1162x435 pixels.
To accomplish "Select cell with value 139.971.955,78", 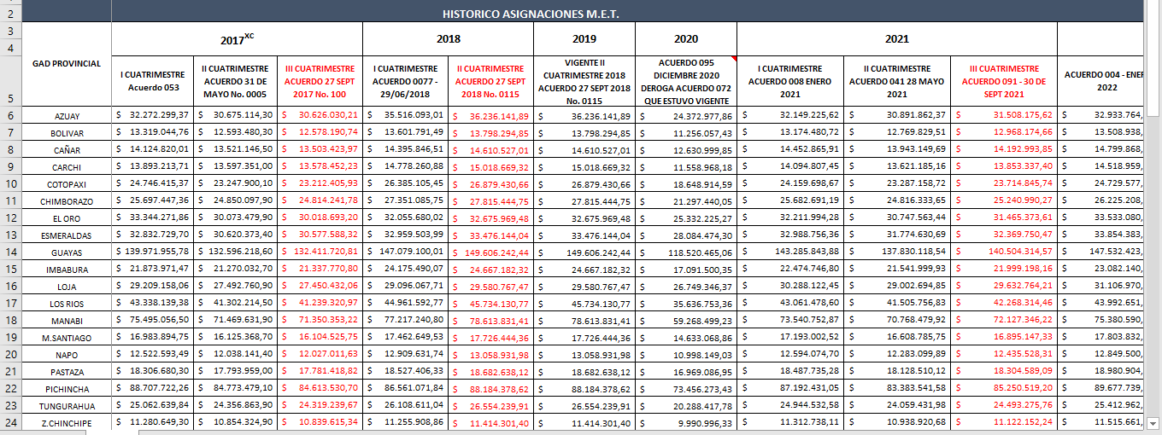I will click(x=154, y=252).
